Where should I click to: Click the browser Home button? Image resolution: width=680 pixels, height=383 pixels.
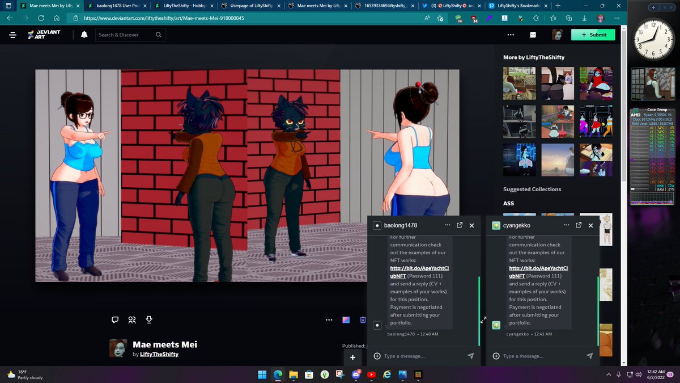click(x=57, y=18)
